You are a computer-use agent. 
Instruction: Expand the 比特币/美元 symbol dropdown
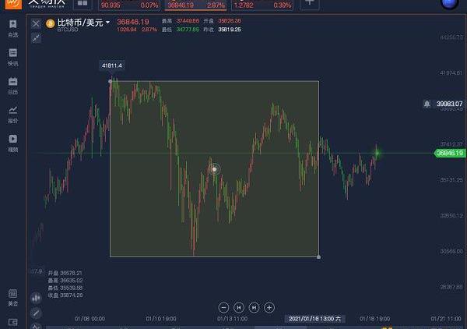(108, 23)
